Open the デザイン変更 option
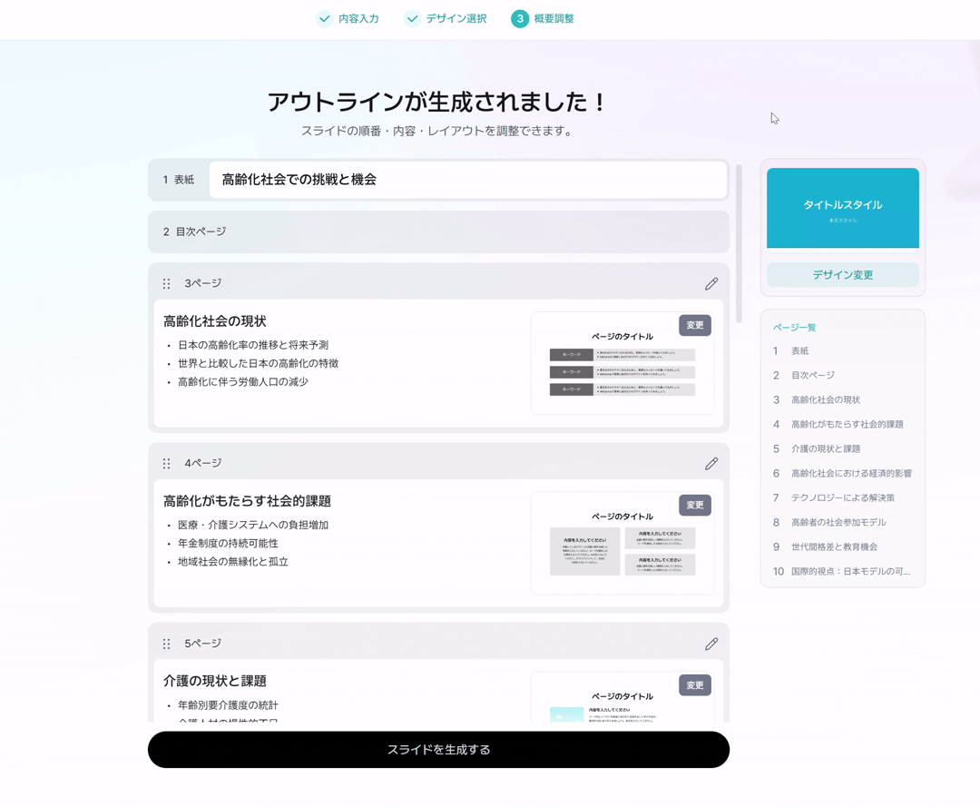 (842, 274)
